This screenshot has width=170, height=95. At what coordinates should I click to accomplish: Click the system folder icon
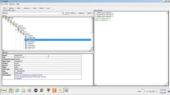pyautogui.click(x=23, y=34)
